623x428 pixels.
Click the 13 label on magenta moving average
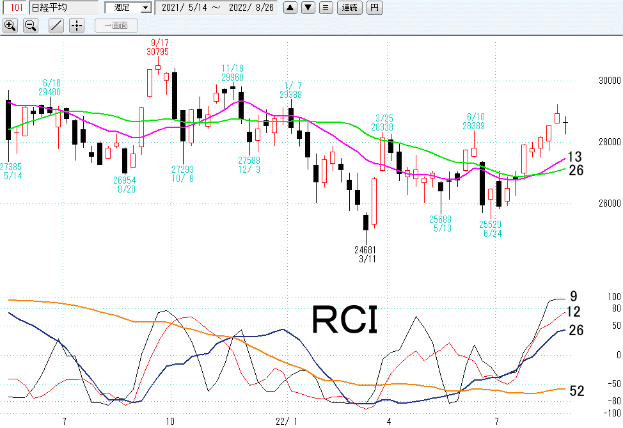click(x=575, y=157)
